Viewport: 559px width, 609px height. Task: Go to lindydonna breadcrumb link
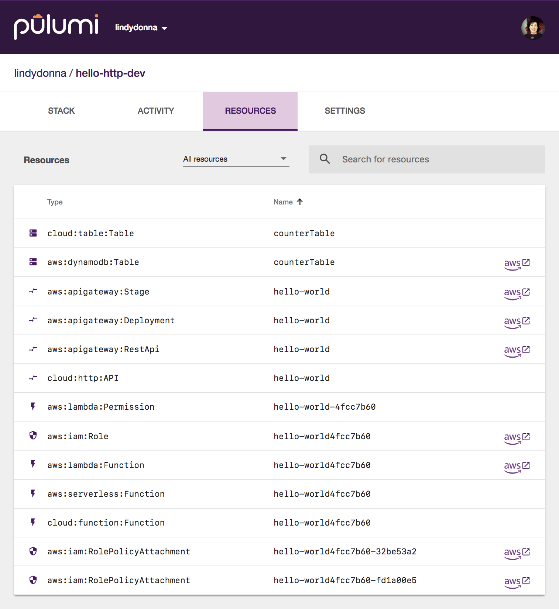click(x=40, y=73)
